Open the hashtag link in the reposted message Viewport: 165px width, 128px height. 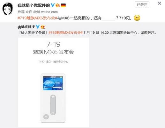pyautogui.click(x=65, y=32)
